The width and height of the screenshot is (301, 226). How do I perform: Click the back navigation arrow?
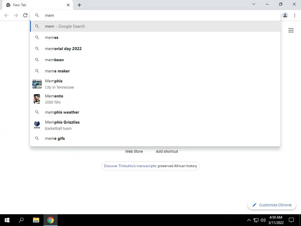coord(6,15)
